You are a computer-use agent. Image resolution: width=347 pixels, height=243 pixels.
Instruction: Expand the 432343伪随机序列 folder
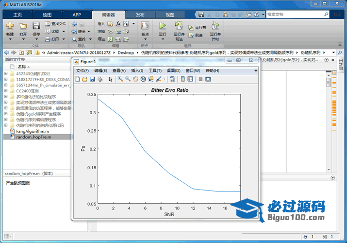coord(6,73)
